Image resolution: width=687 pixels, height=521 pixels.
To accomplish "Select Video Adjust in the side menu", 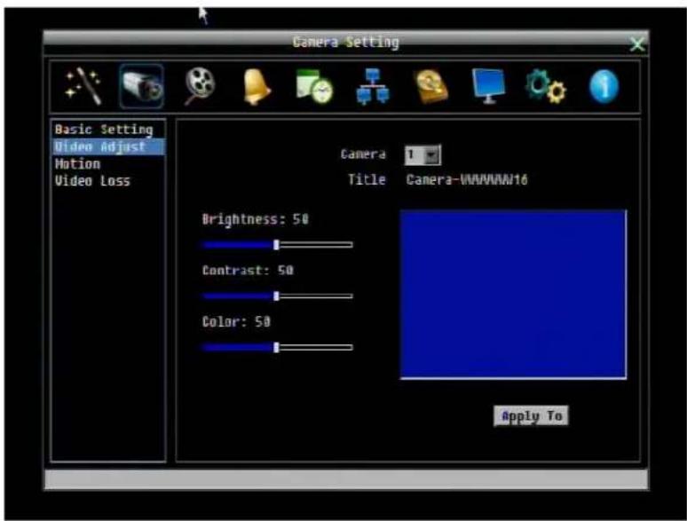I will coord(108,146).
